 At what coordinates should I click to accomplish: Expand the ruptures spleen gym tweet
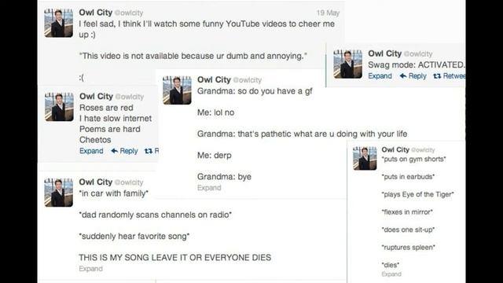391,274
